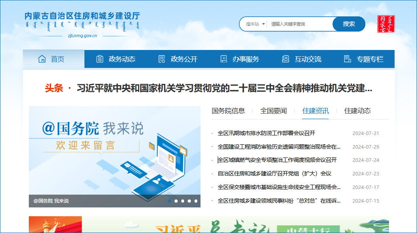Viewport: 417px width, 233px height.
Task: Select the third carousel dot
Action: click(x=183, y=201)
